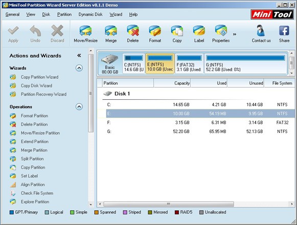Click the Apply checkmark icon
The width and height of the screenshot is (297, 225).
pos(13,31)
